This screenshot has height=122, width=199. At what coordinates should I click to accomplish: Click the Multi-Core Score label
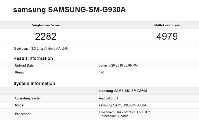pos(167,25)
